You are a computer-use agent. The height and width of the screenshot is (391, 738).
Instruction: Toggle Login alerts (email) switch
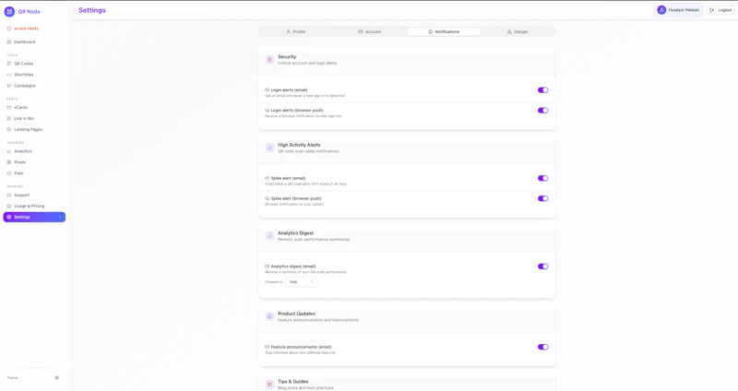point(543,89)
